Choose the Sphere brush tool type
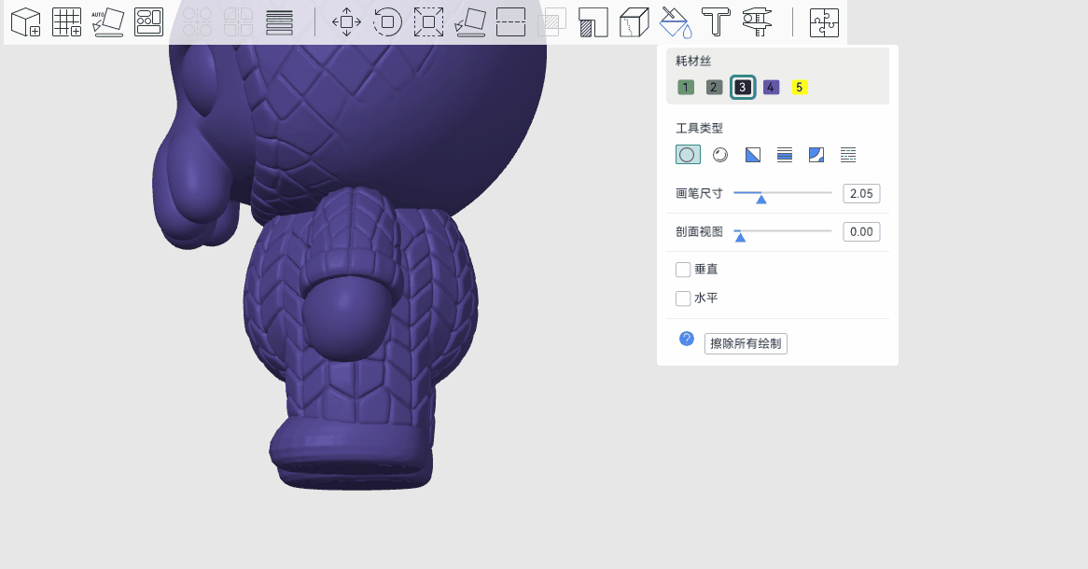 pos(720,155)
